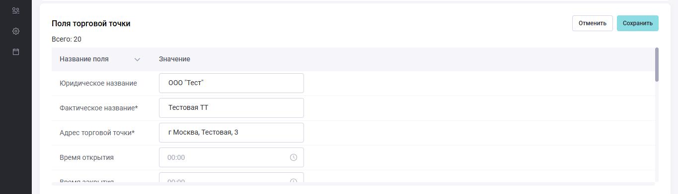The image size is (678, 194).
Task: Click the Поля торговой точки heading
Action: (x=91, y=23)
